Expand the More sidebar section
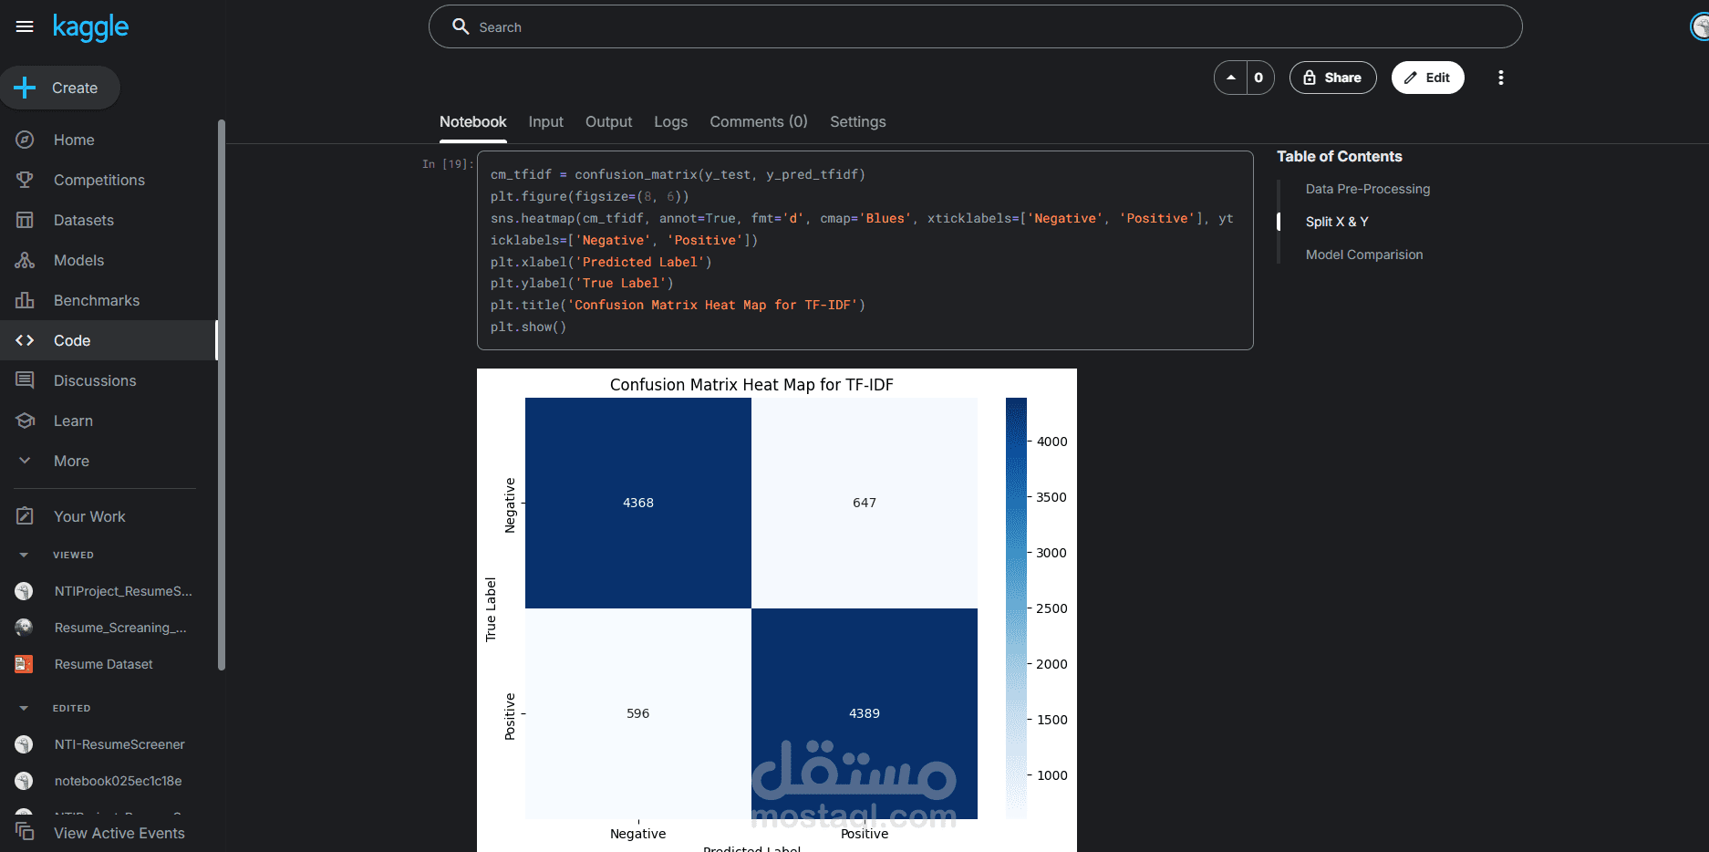Screen dimensions: 1709x852 pyautogui.click(x=25, y=461)
